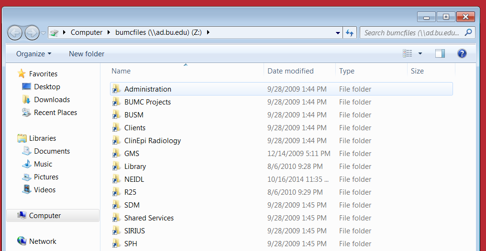486x251 pixels.
Task: Toggle the preview pane icon
Action: click(x=440, y=53)
